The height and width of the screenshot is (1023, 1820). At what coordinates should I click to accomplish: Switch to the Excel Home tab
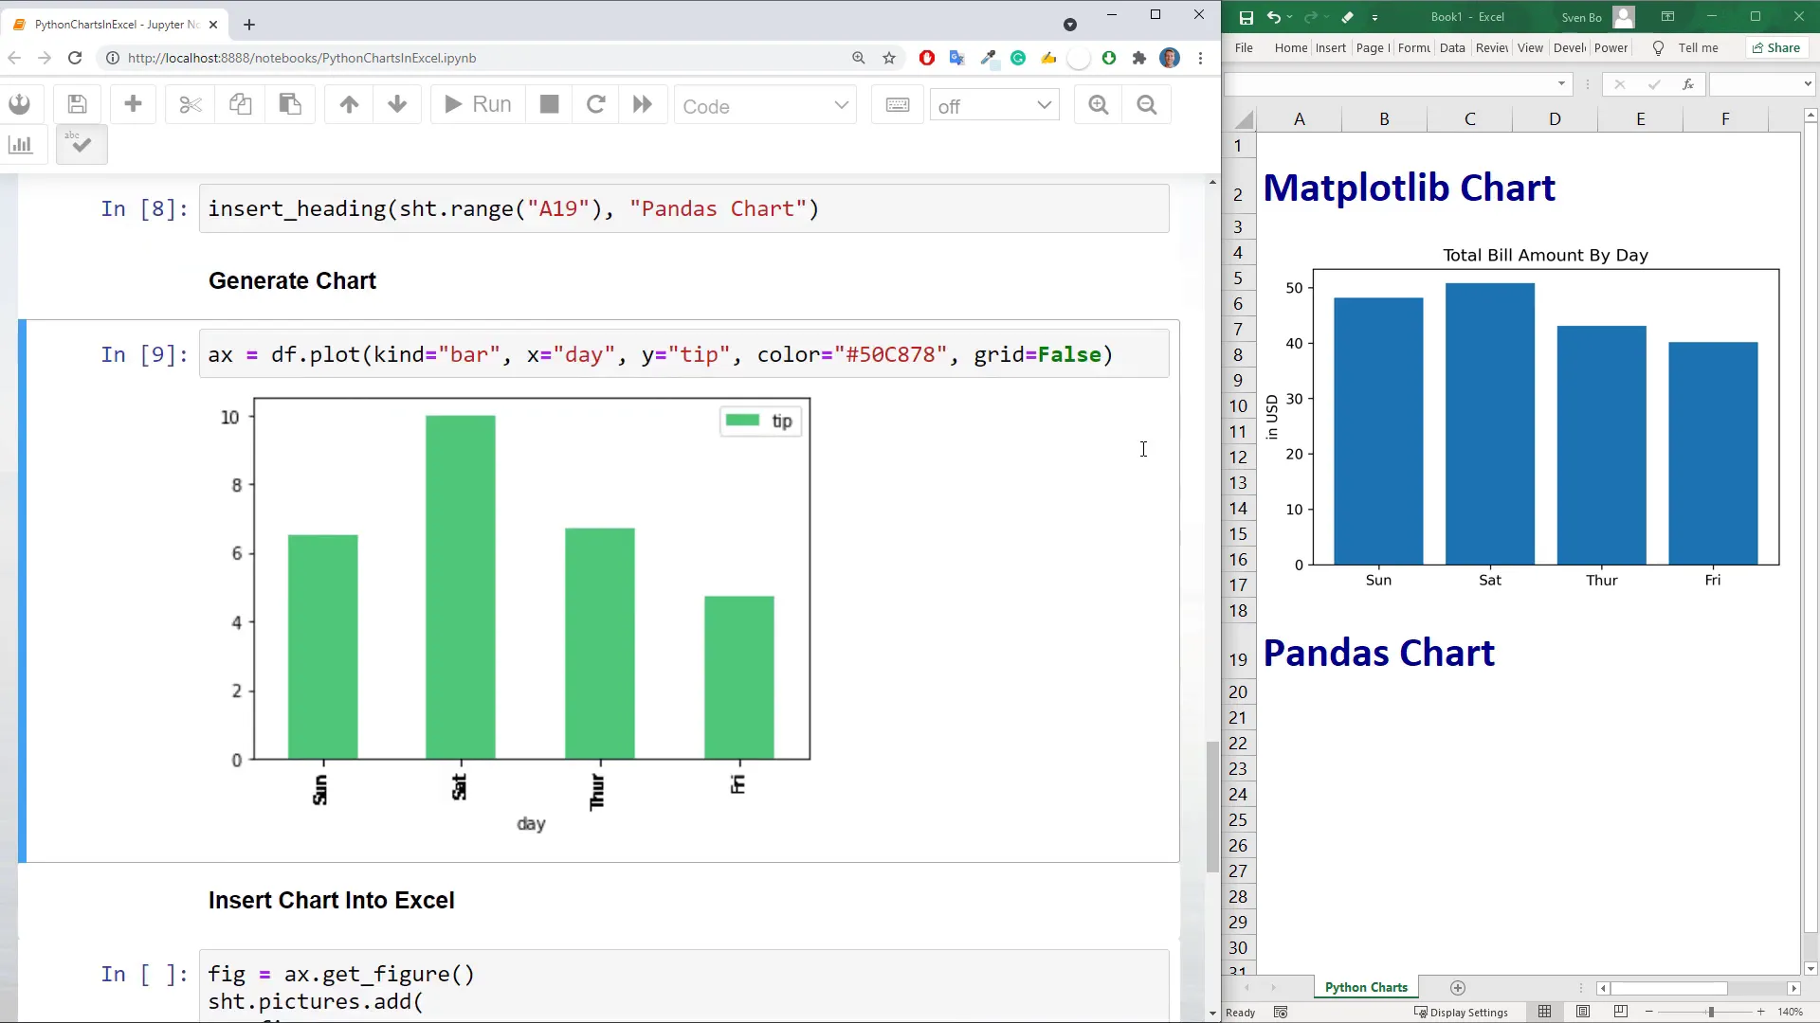1290,47
